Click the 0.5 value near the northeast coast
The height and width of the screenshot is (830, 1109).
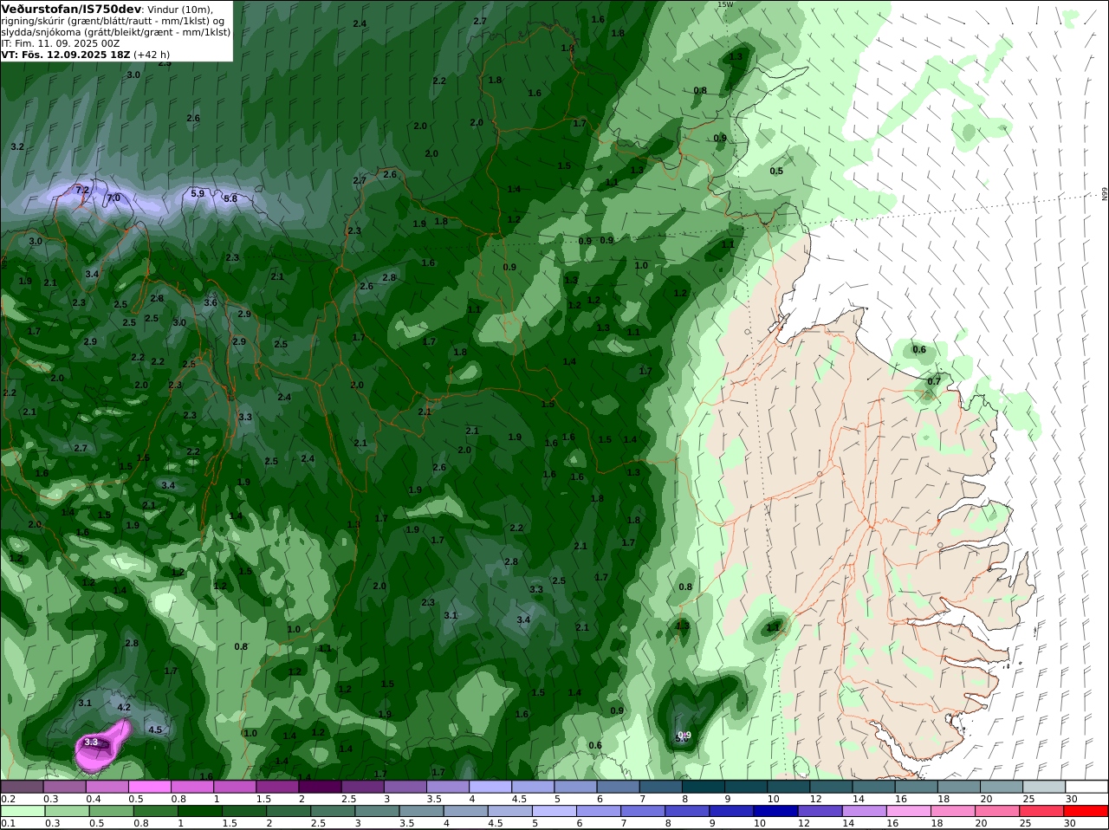[x=776, y=171]
